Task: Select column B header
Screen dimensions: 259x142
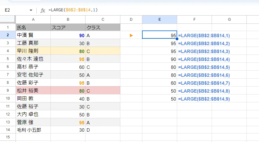Action: tap(68, 20)
